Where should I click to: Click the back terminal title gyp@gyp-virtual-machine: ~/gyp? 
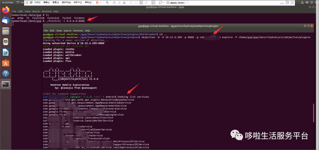point(165,7)
